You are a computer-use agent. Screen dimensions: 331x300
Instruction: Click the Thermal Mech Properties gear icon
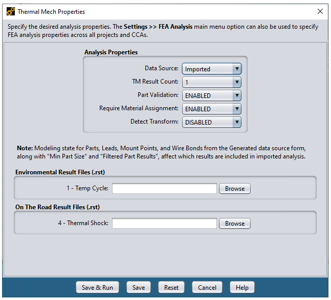pos(11,11)
